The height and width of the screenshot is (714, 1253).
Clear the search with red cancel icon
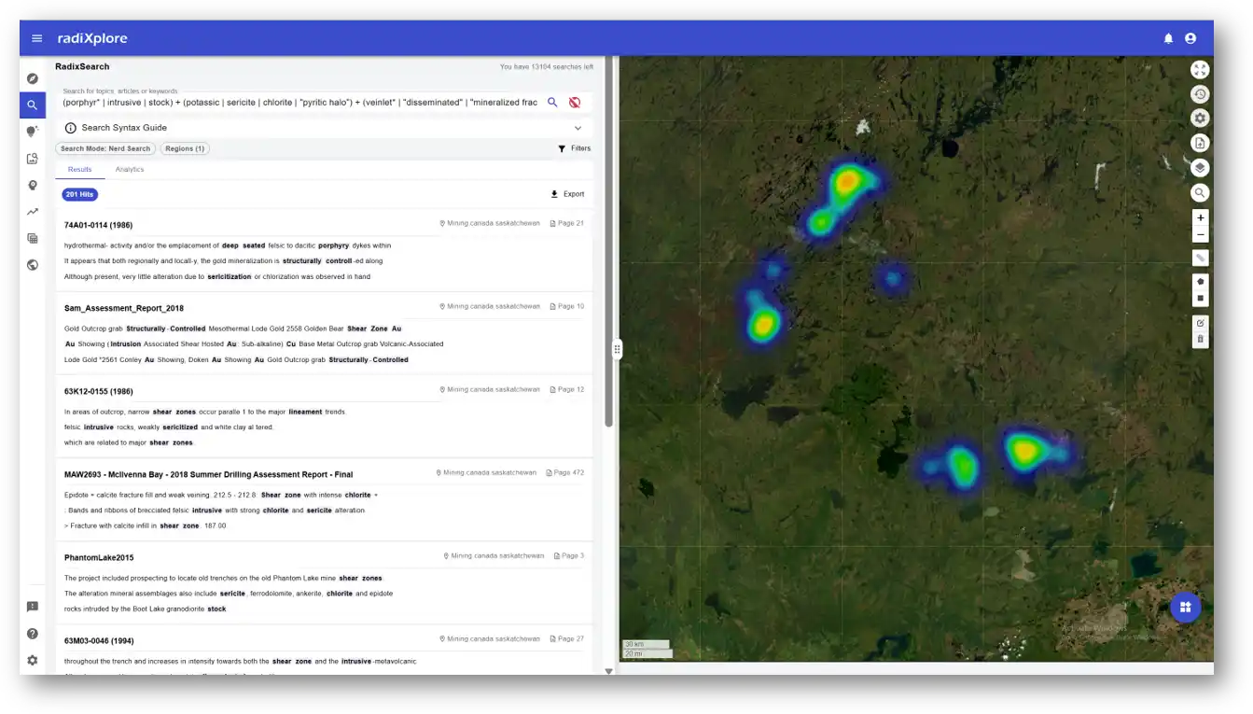pyautogui.click(x=575, y=103)
